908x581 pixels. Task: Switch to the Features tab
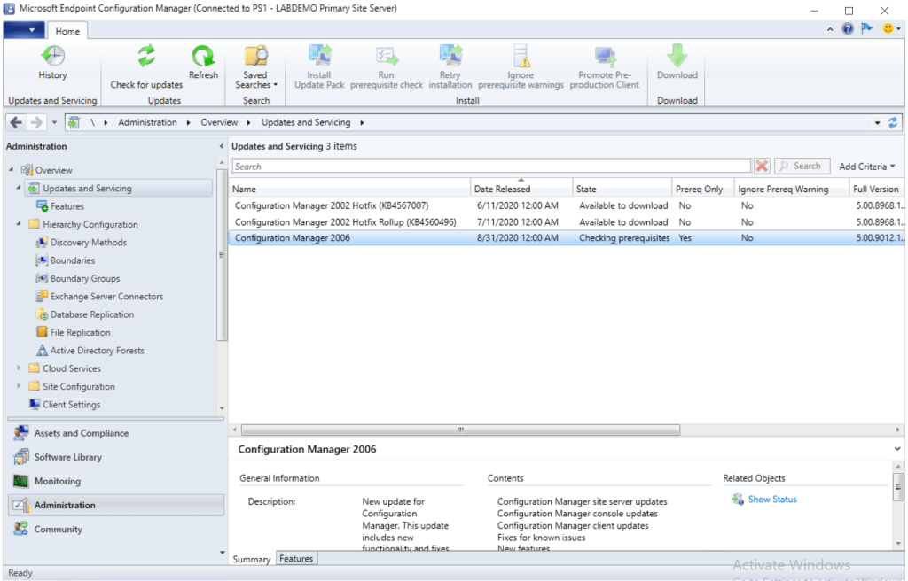(296, 559)
